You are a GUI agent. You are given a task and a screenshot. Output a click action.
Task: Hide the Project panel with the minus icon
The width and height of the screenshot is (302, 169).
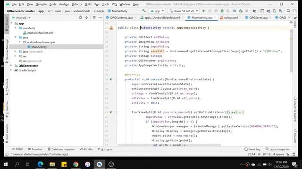coord(100,17)
